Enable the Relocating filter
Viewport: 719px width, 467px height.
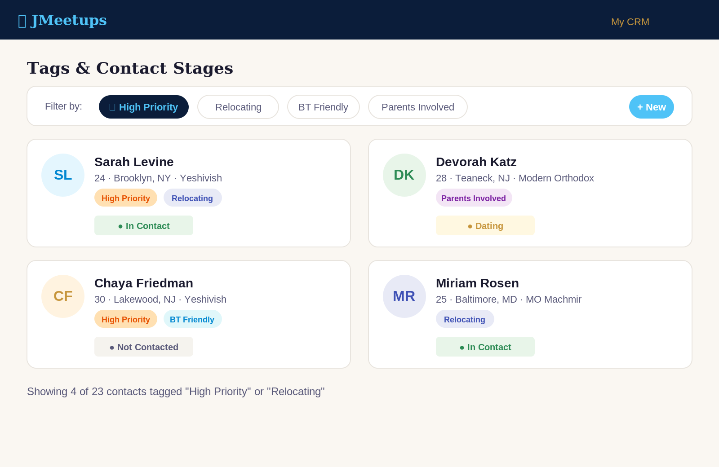[x=238, y=107]
